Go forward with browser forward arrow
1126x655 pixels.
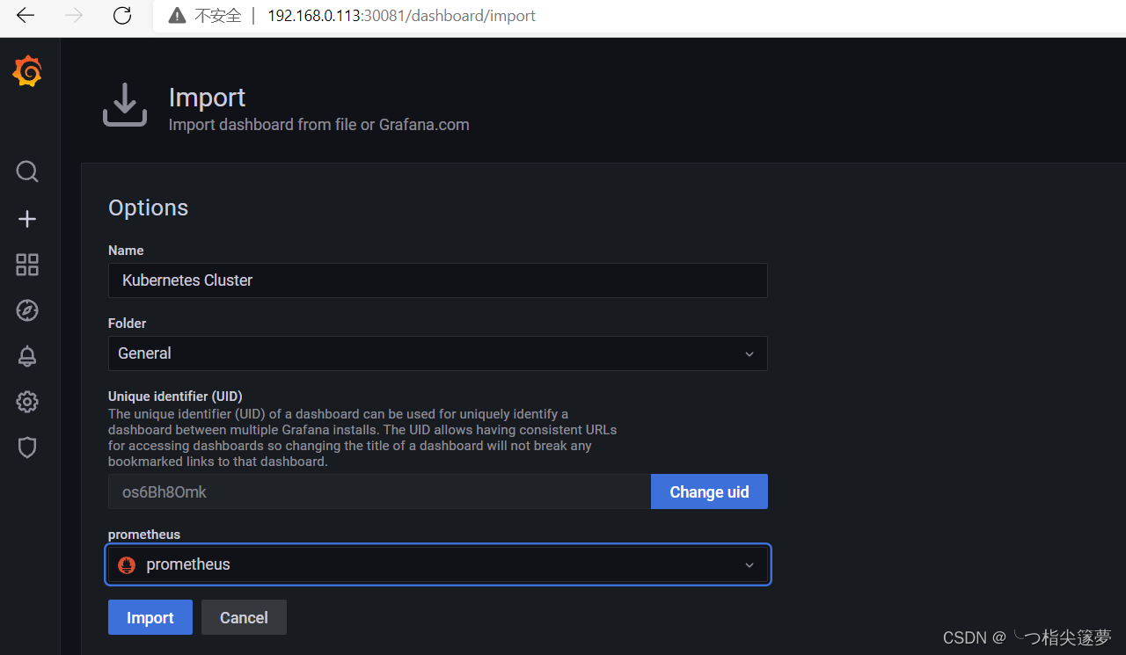pos(74,15)
